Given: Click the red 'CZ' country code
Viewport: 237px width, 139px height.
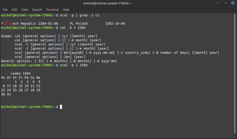Looking at the screenshot, I should pos(5,24).
